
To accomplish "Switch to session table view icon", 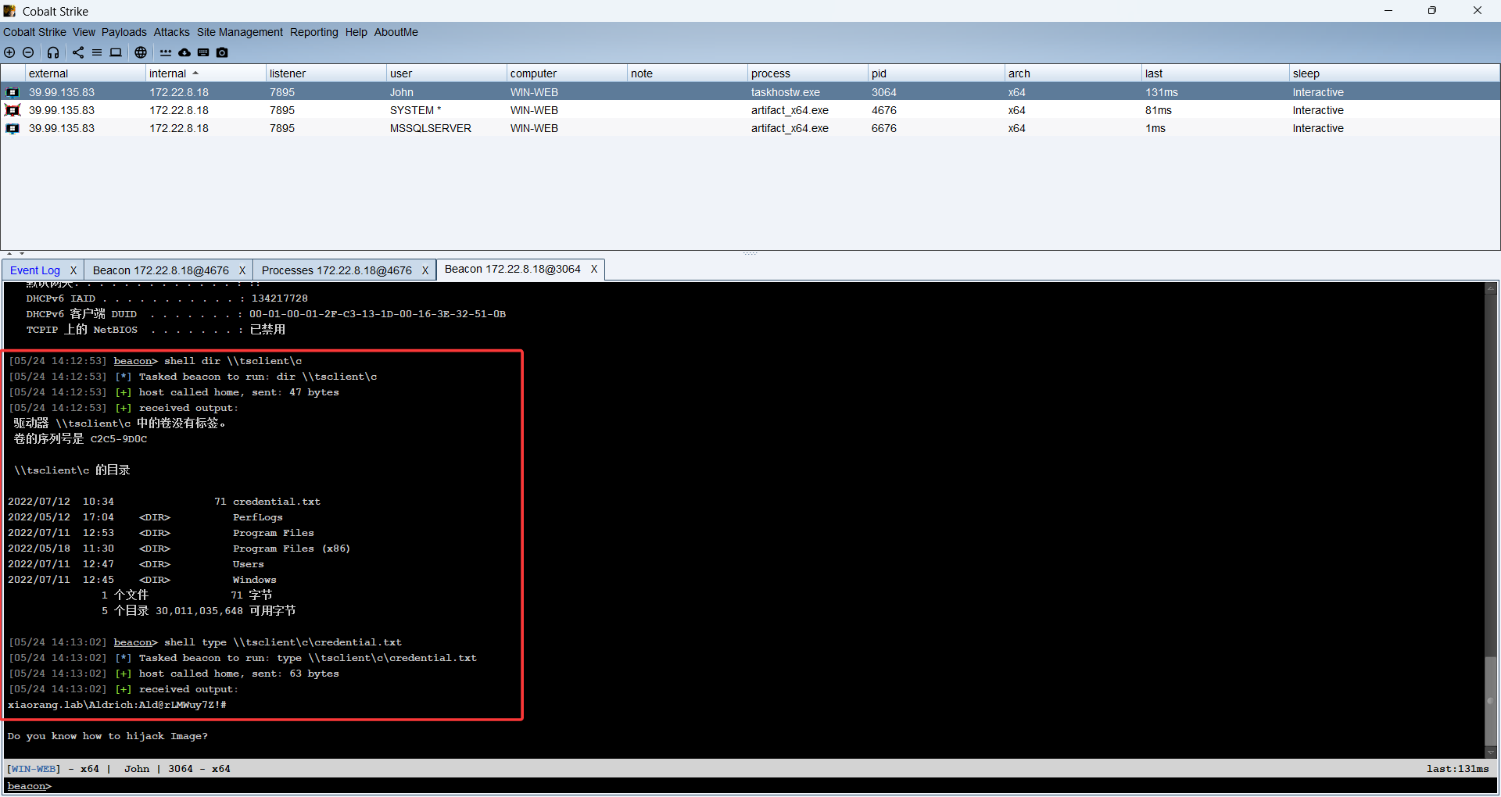I will point(97,52).
